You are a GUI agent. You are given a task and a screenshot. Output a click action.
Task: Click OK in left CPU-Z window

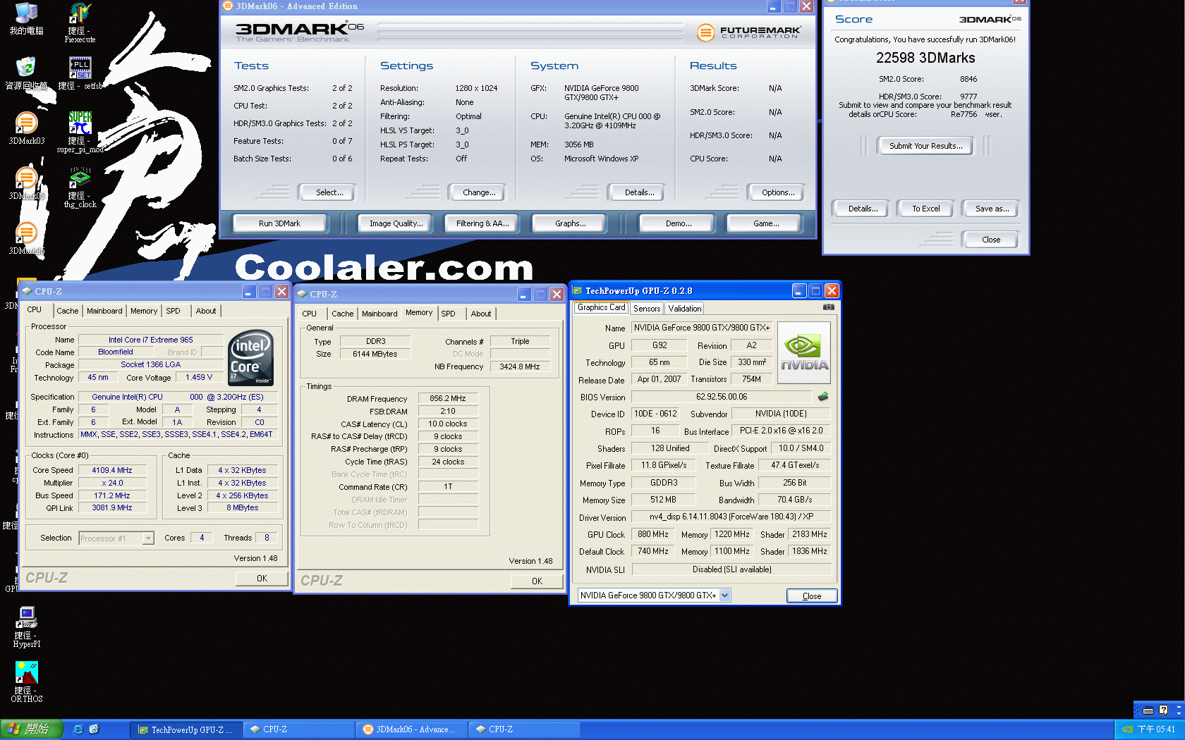coord(262,579)
